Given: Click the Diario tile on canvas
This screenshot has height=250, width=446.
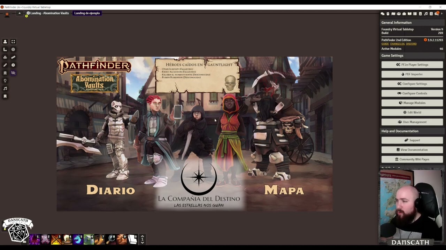Looking at the screenshot, I should [111, 190].
